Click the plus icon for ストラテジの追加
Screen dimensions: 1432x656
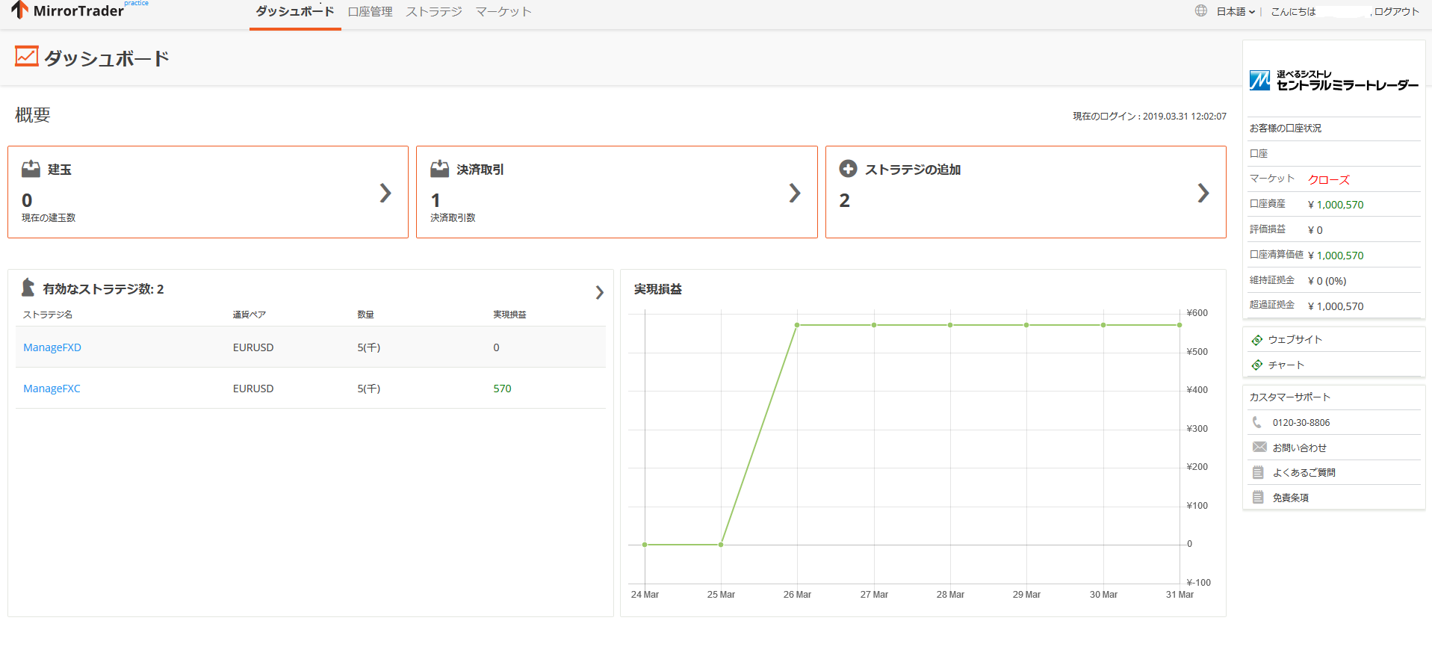click(x=848, y=169)
